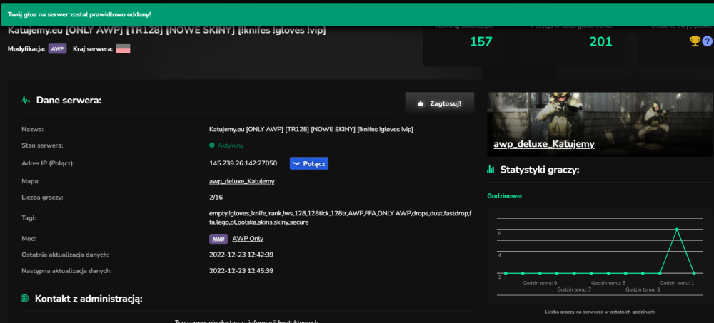
Task: Click the purple AWP badge beside Modyfikacja
Action: pos(57,48)
